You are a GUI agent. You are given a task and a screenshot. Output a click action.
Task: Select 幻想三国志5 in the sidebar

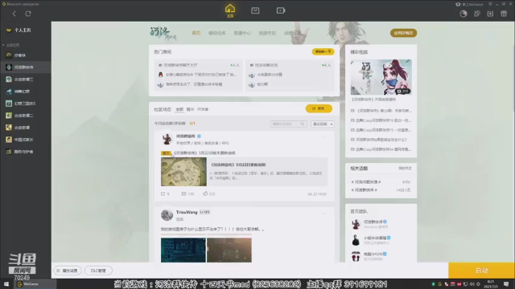coord(26,104)
